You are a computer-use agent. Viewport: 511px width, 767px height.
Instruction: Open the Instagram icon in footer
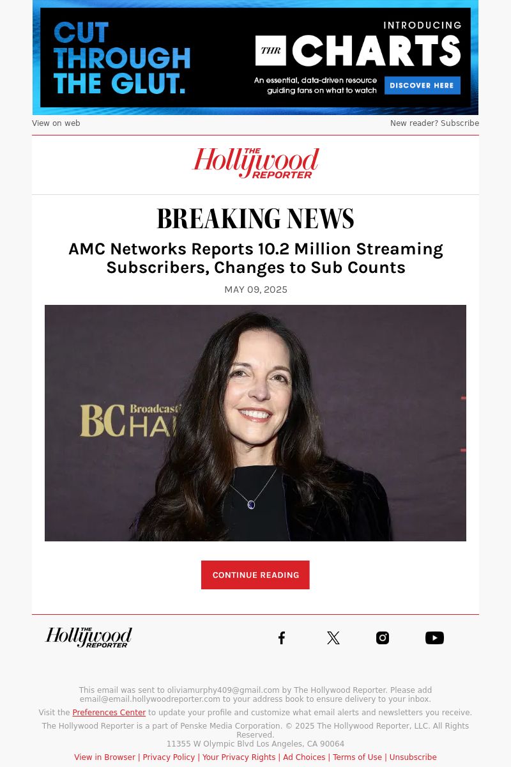(x=383, y=638)
